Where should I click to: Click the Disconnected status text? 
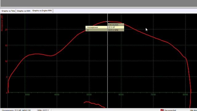coord(170,110)
